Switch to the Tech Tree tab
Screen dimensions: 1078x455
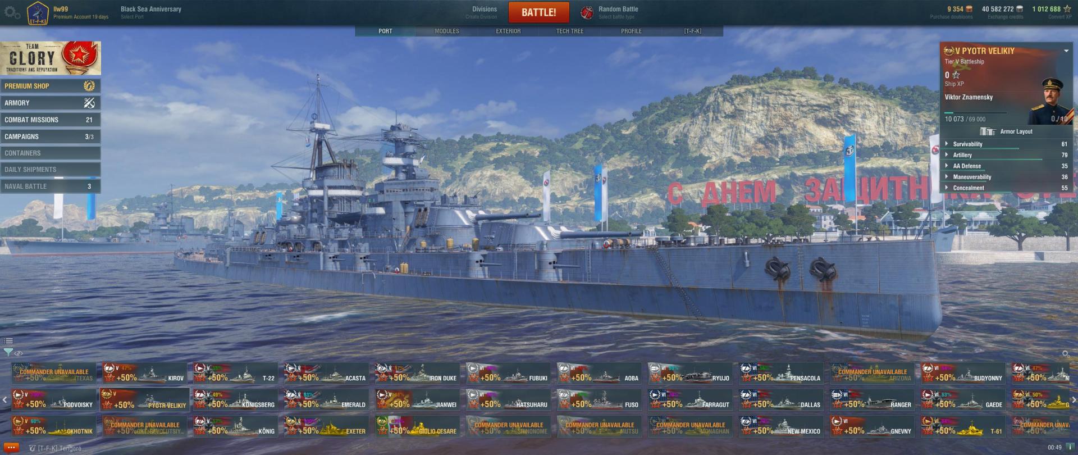pyautogui.click(x=569, y=31)
